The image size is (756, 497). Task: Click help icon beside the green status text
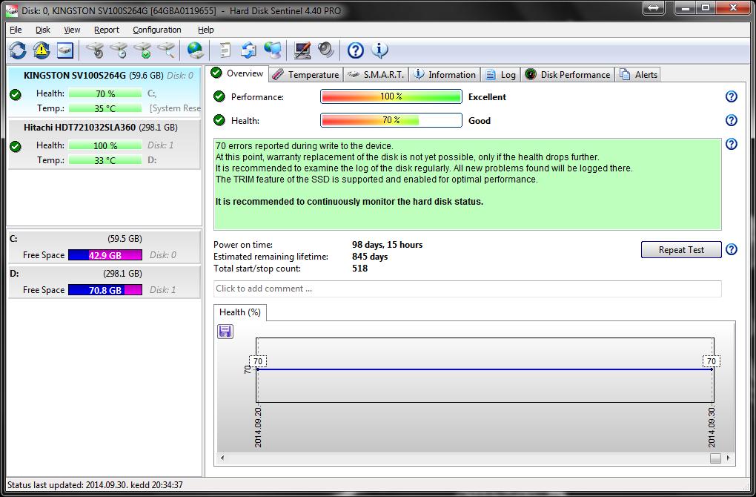click(x=732, y=144)
